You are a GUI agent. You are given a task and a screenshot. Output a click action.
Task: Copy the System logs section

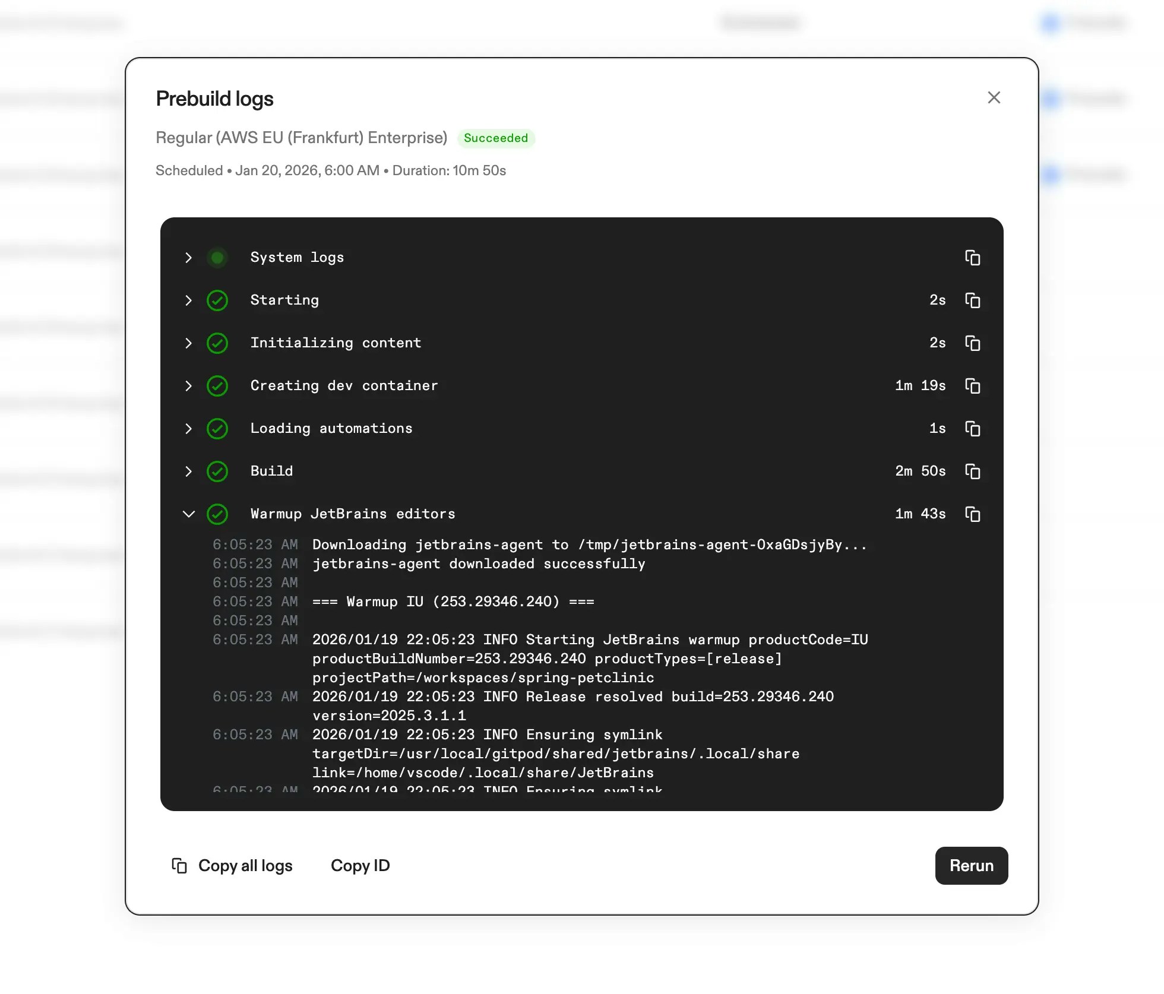(973, 258)
